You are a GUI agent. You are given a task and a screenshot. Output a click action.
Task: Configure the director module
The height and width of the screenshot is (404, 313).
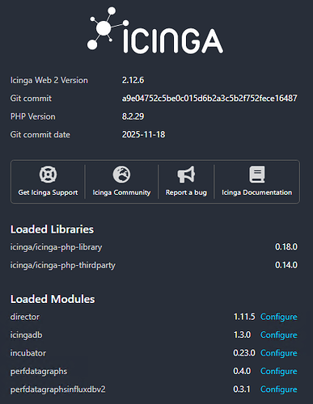pyautogui.click(x=279, y=317)
